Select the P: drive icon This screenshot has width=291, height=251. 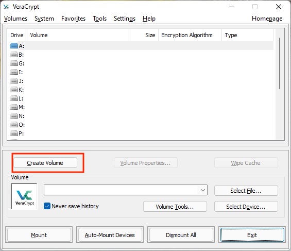[x=14, y=133]
